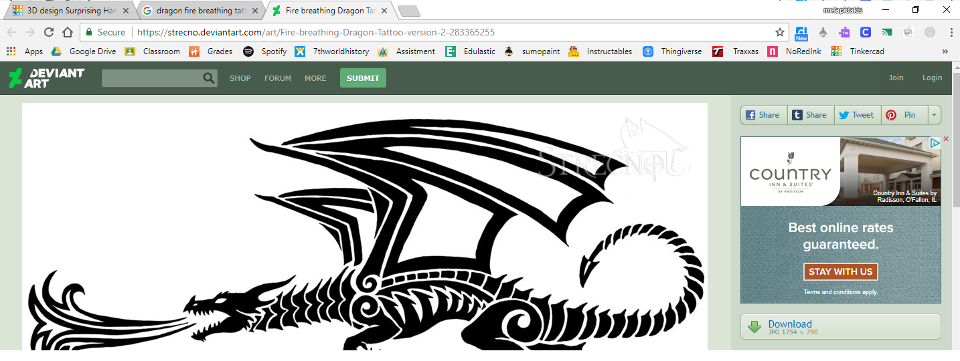Close the Country Inn advertisement
Image resolution: width=960 pixels, height=361 pixels.
pos(946,139)
